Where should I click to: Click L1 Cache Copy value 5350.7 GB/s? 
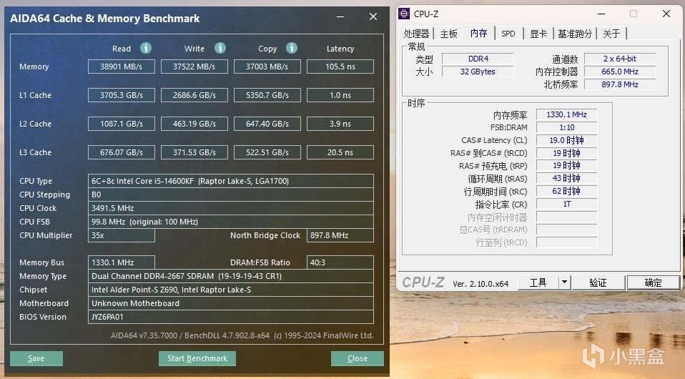tap(267, 95)
